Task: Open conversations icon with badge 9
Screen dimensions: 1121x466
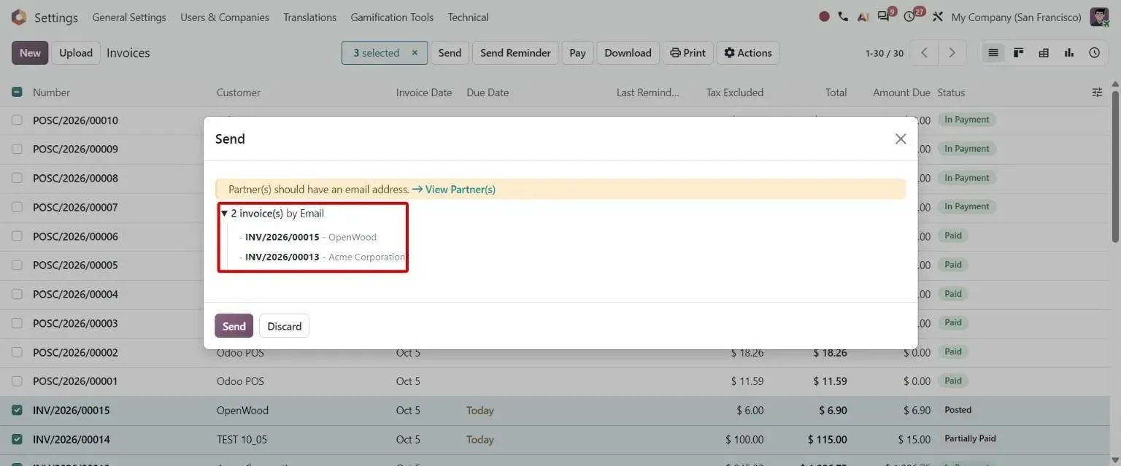Action: [x=885, y=16]
